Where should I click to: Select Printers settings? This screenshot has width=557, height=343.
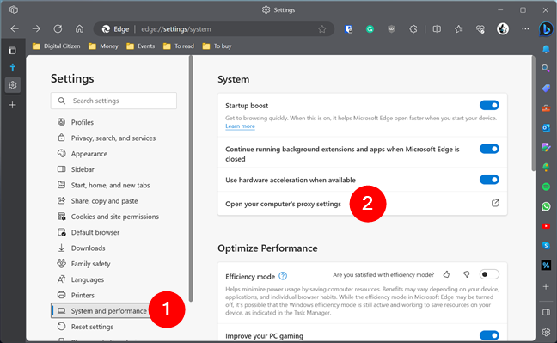tap(83, 295)
